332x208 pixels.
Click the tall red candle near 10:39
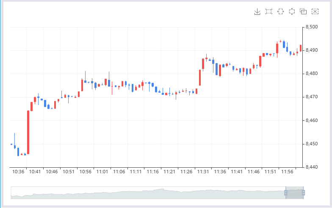(x=28, y=132)
